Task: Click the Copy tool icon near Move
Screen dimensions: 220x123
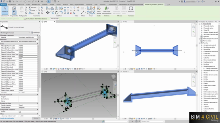Action: coord(52,13)
